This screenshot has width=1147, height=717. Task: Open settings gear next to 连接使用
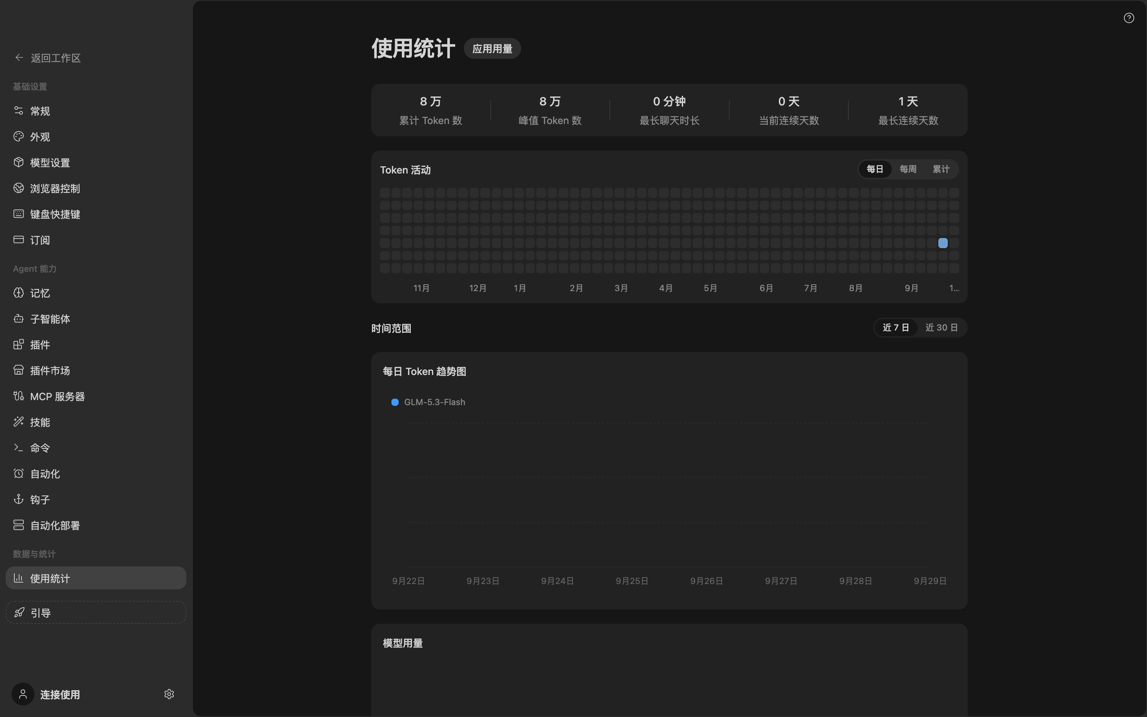click(x=169, y=694)
